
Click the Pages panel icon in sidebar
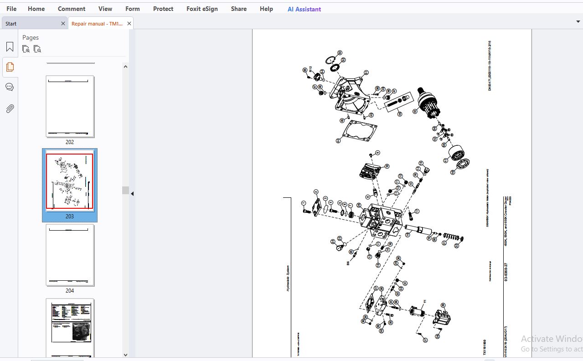click(10, 67)
